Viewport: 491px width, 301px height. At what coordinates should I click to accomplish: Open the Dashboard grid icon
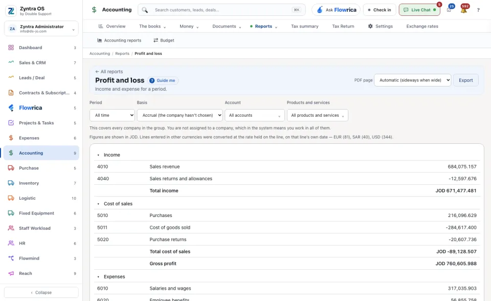click(11, 48)
